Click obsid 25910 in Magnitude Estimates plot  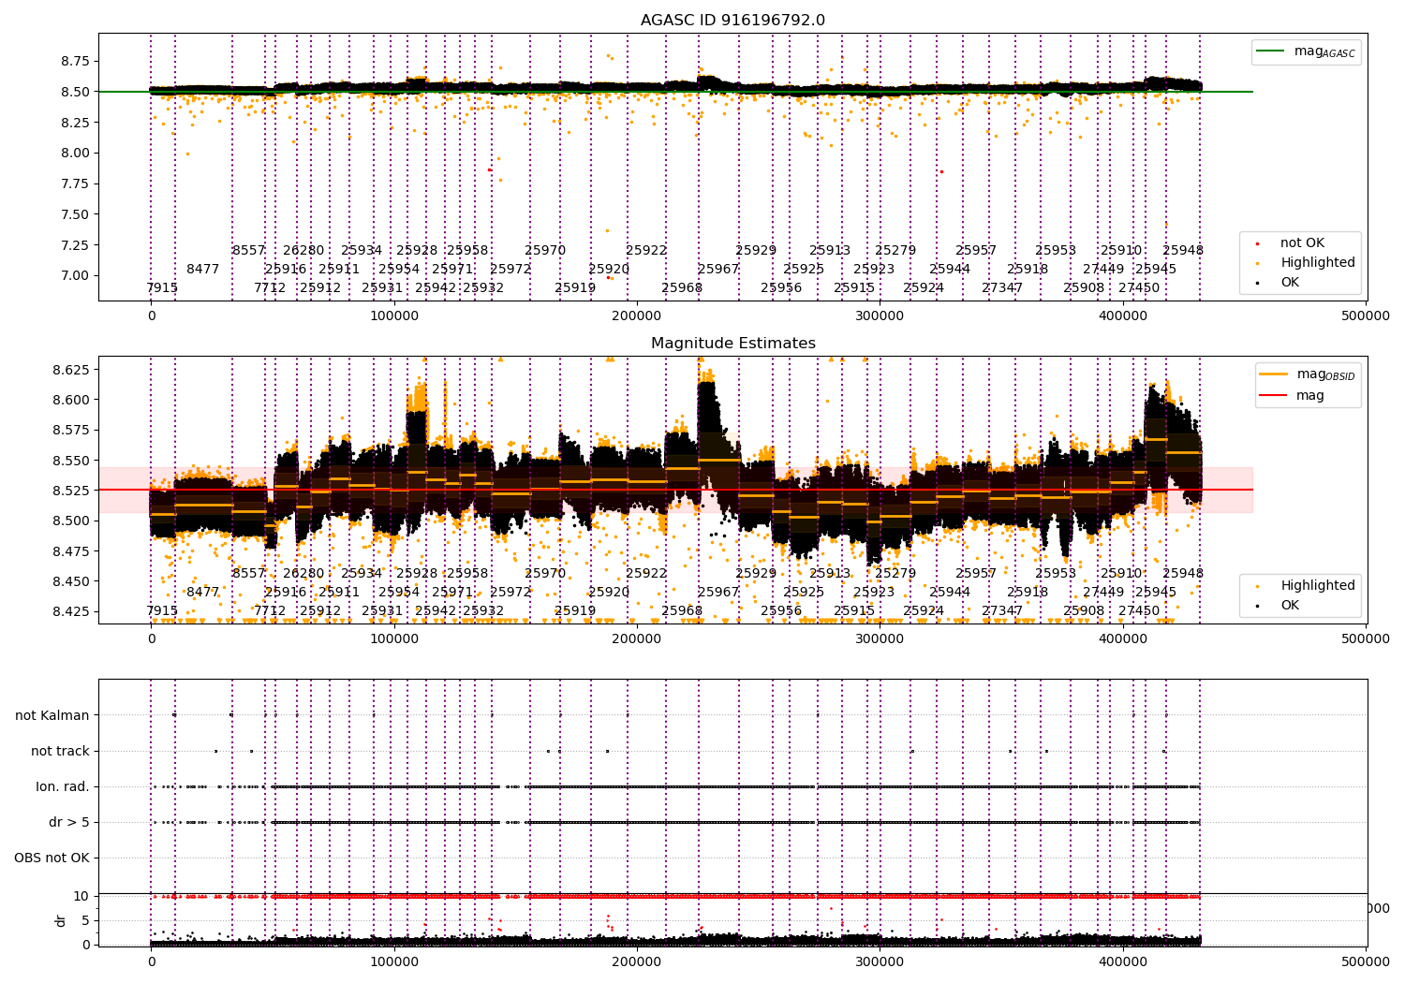(1121, 573)
